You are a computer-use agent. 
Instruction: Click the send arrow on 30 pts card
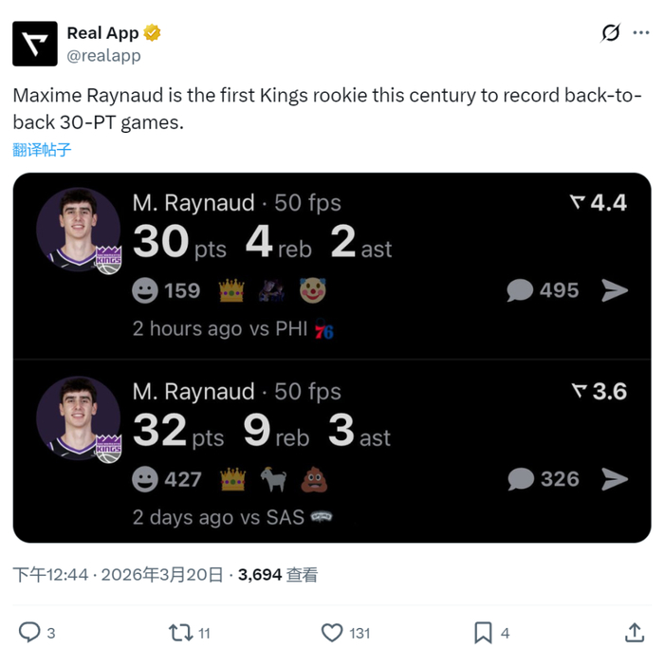pyautogui.click(x=615, y=290)
